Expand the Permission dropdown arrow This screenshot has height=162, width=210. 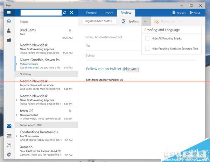180,21
